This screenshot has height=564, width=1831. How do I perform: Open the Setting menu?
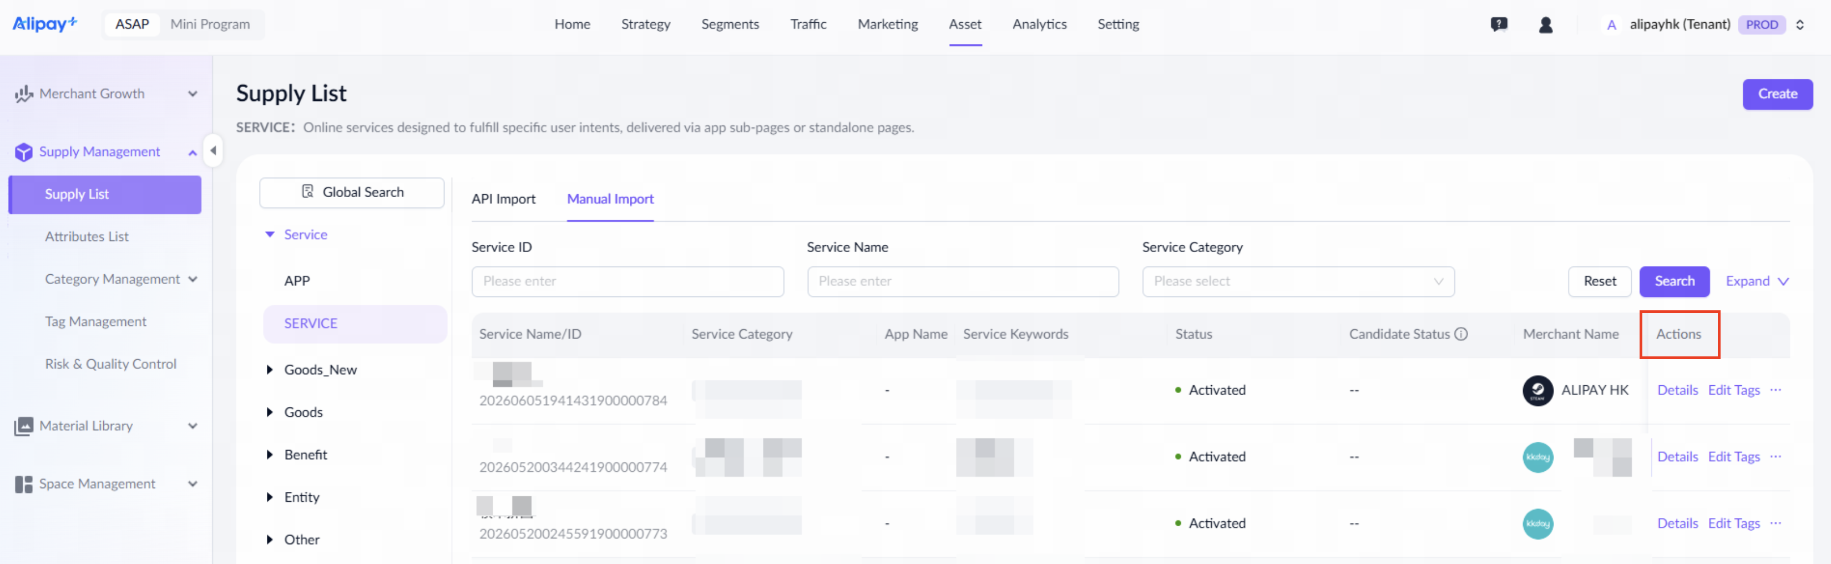[x=1118, y=24]
